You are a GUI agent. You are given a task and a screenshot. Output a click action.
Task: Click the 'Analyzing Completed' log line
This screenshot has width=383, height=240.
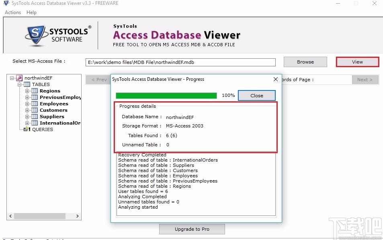[142, 197]
